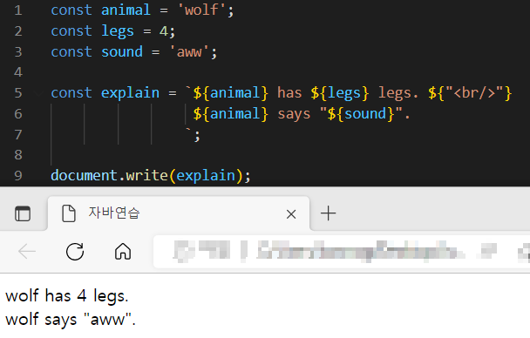Click line number 9 in the editor gutter
The height and width of the screenshot is (338, 530).
18,176
